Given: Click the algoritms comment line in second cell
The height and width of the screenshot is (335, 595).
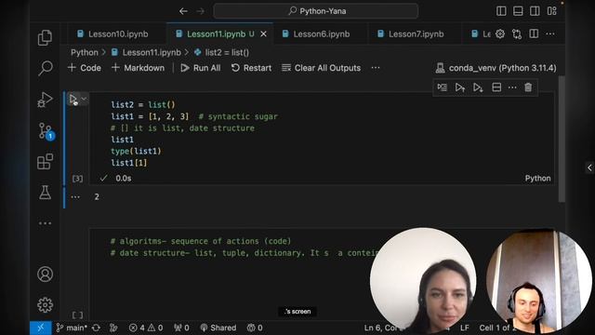Looking at the screenshot, I should [201, 241].
